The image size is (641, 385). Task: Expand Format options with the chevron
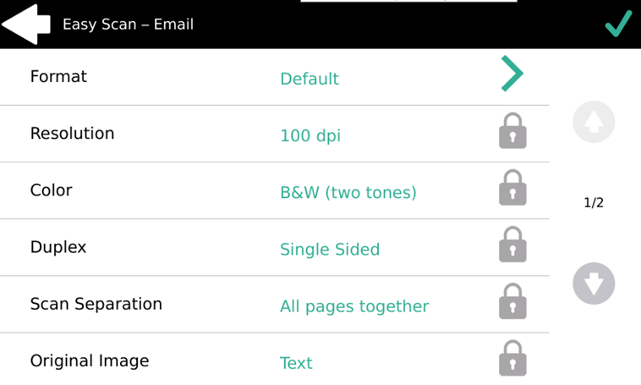(x=512, y=74)
